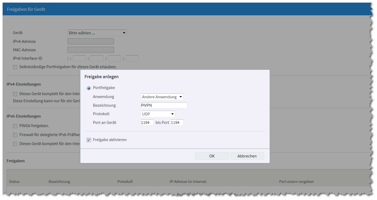Click the last IPv6 Interface-ID field

tap(132, 58)
